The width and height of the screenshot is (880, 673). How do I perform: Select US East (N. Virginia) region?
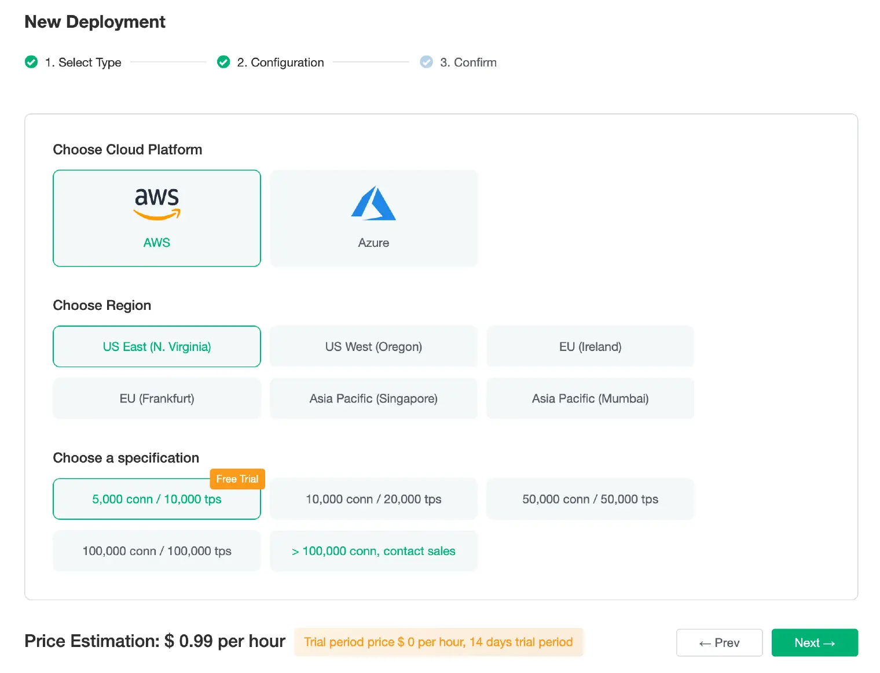coord(157,346)
